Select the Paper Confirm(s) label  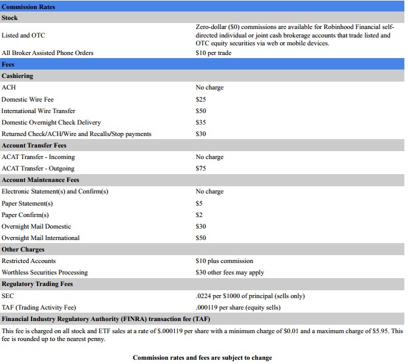25,215
